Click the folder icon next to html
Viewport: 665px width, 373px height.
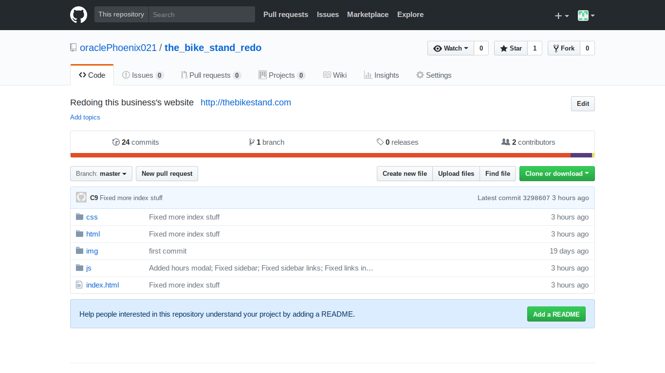pos(80,234)
